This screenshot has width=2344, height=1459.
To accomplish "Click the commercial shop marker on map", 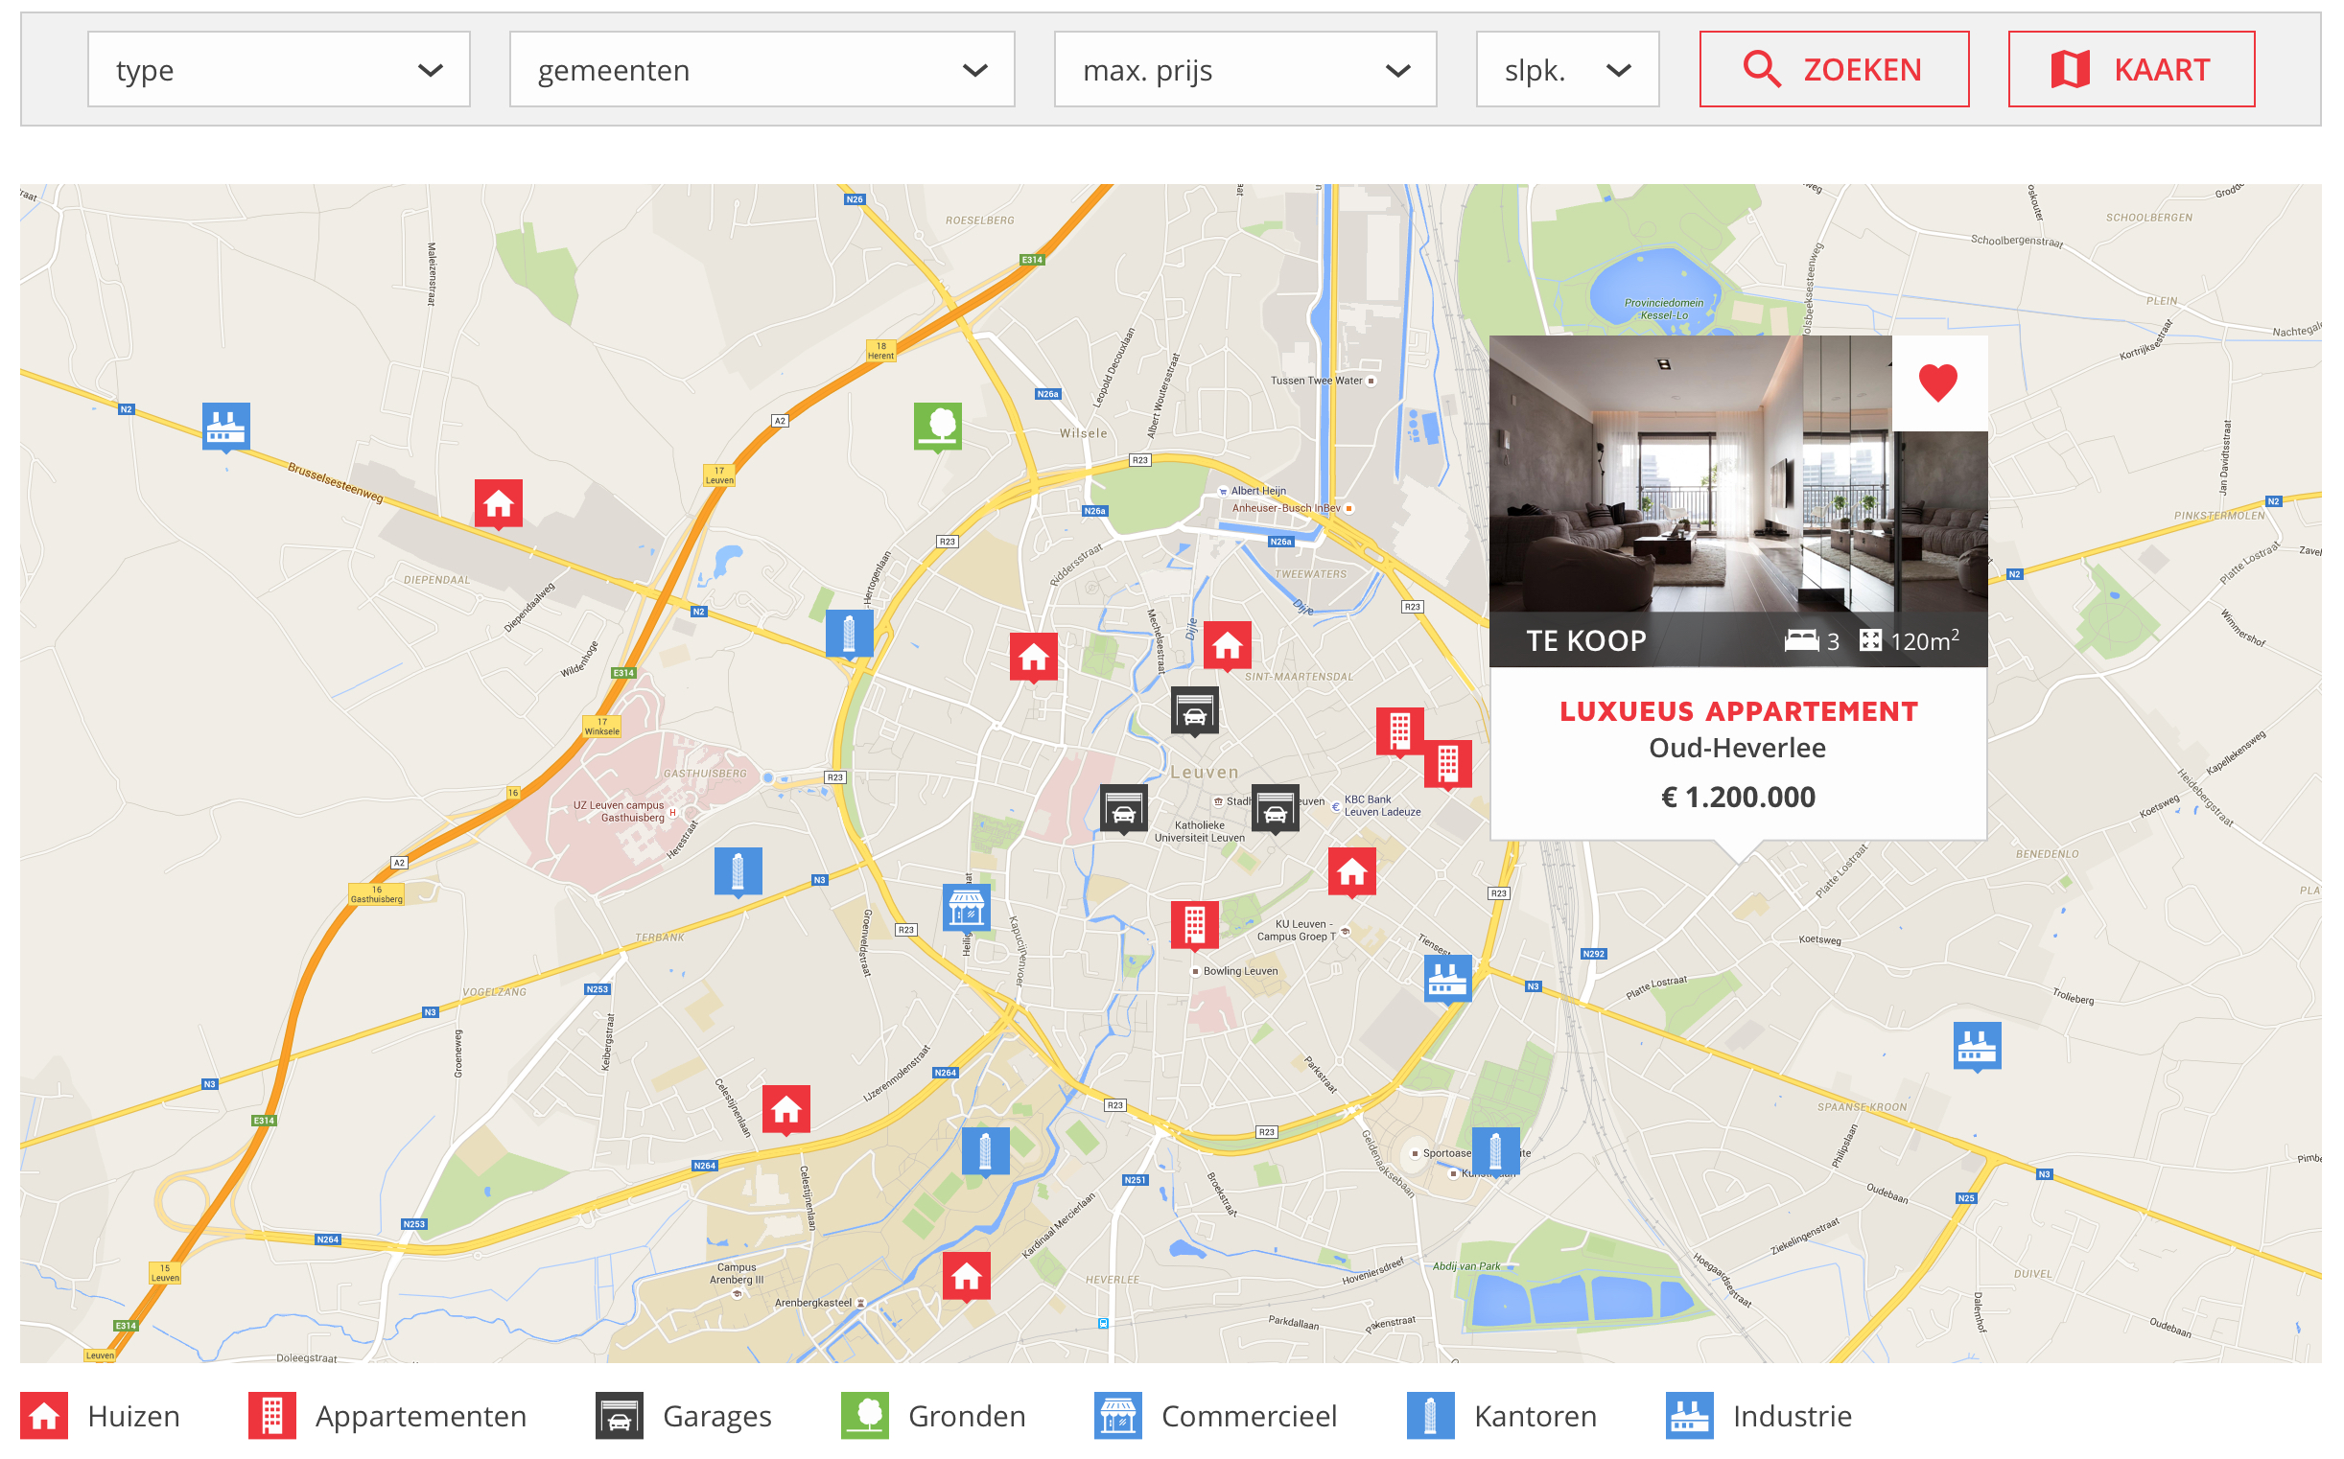I will click(967, 908).
